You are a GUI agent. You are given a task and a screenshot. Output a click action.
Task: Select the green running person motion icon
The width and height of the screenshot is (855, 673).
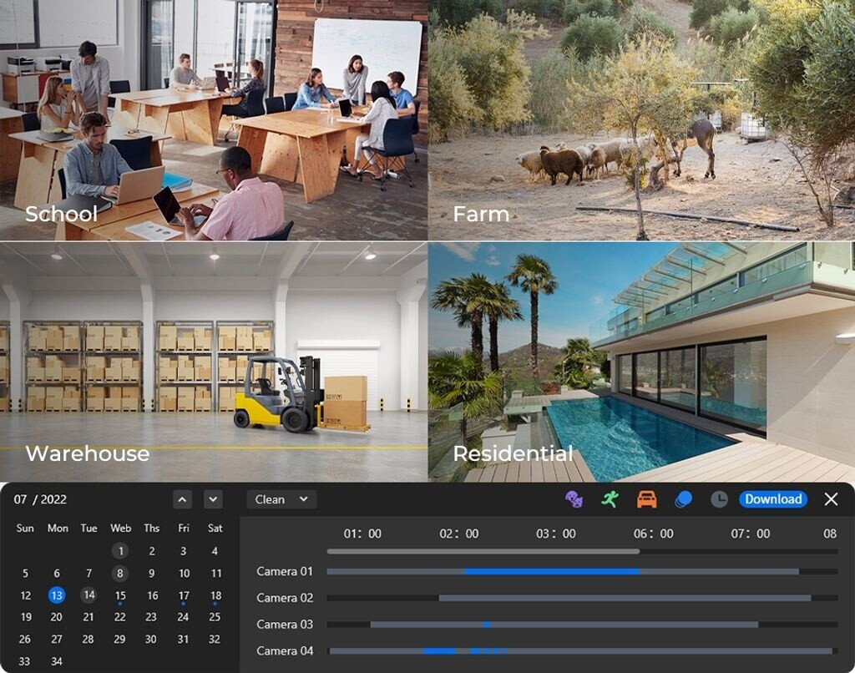[x=610, y=499]
